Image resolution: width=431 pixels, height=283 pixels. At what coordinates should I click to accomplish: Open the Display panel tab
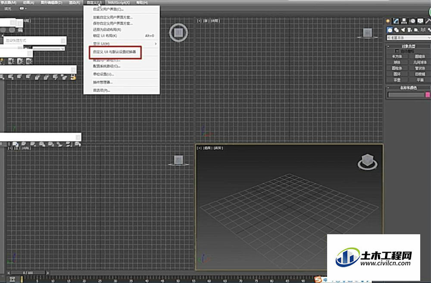420,21
